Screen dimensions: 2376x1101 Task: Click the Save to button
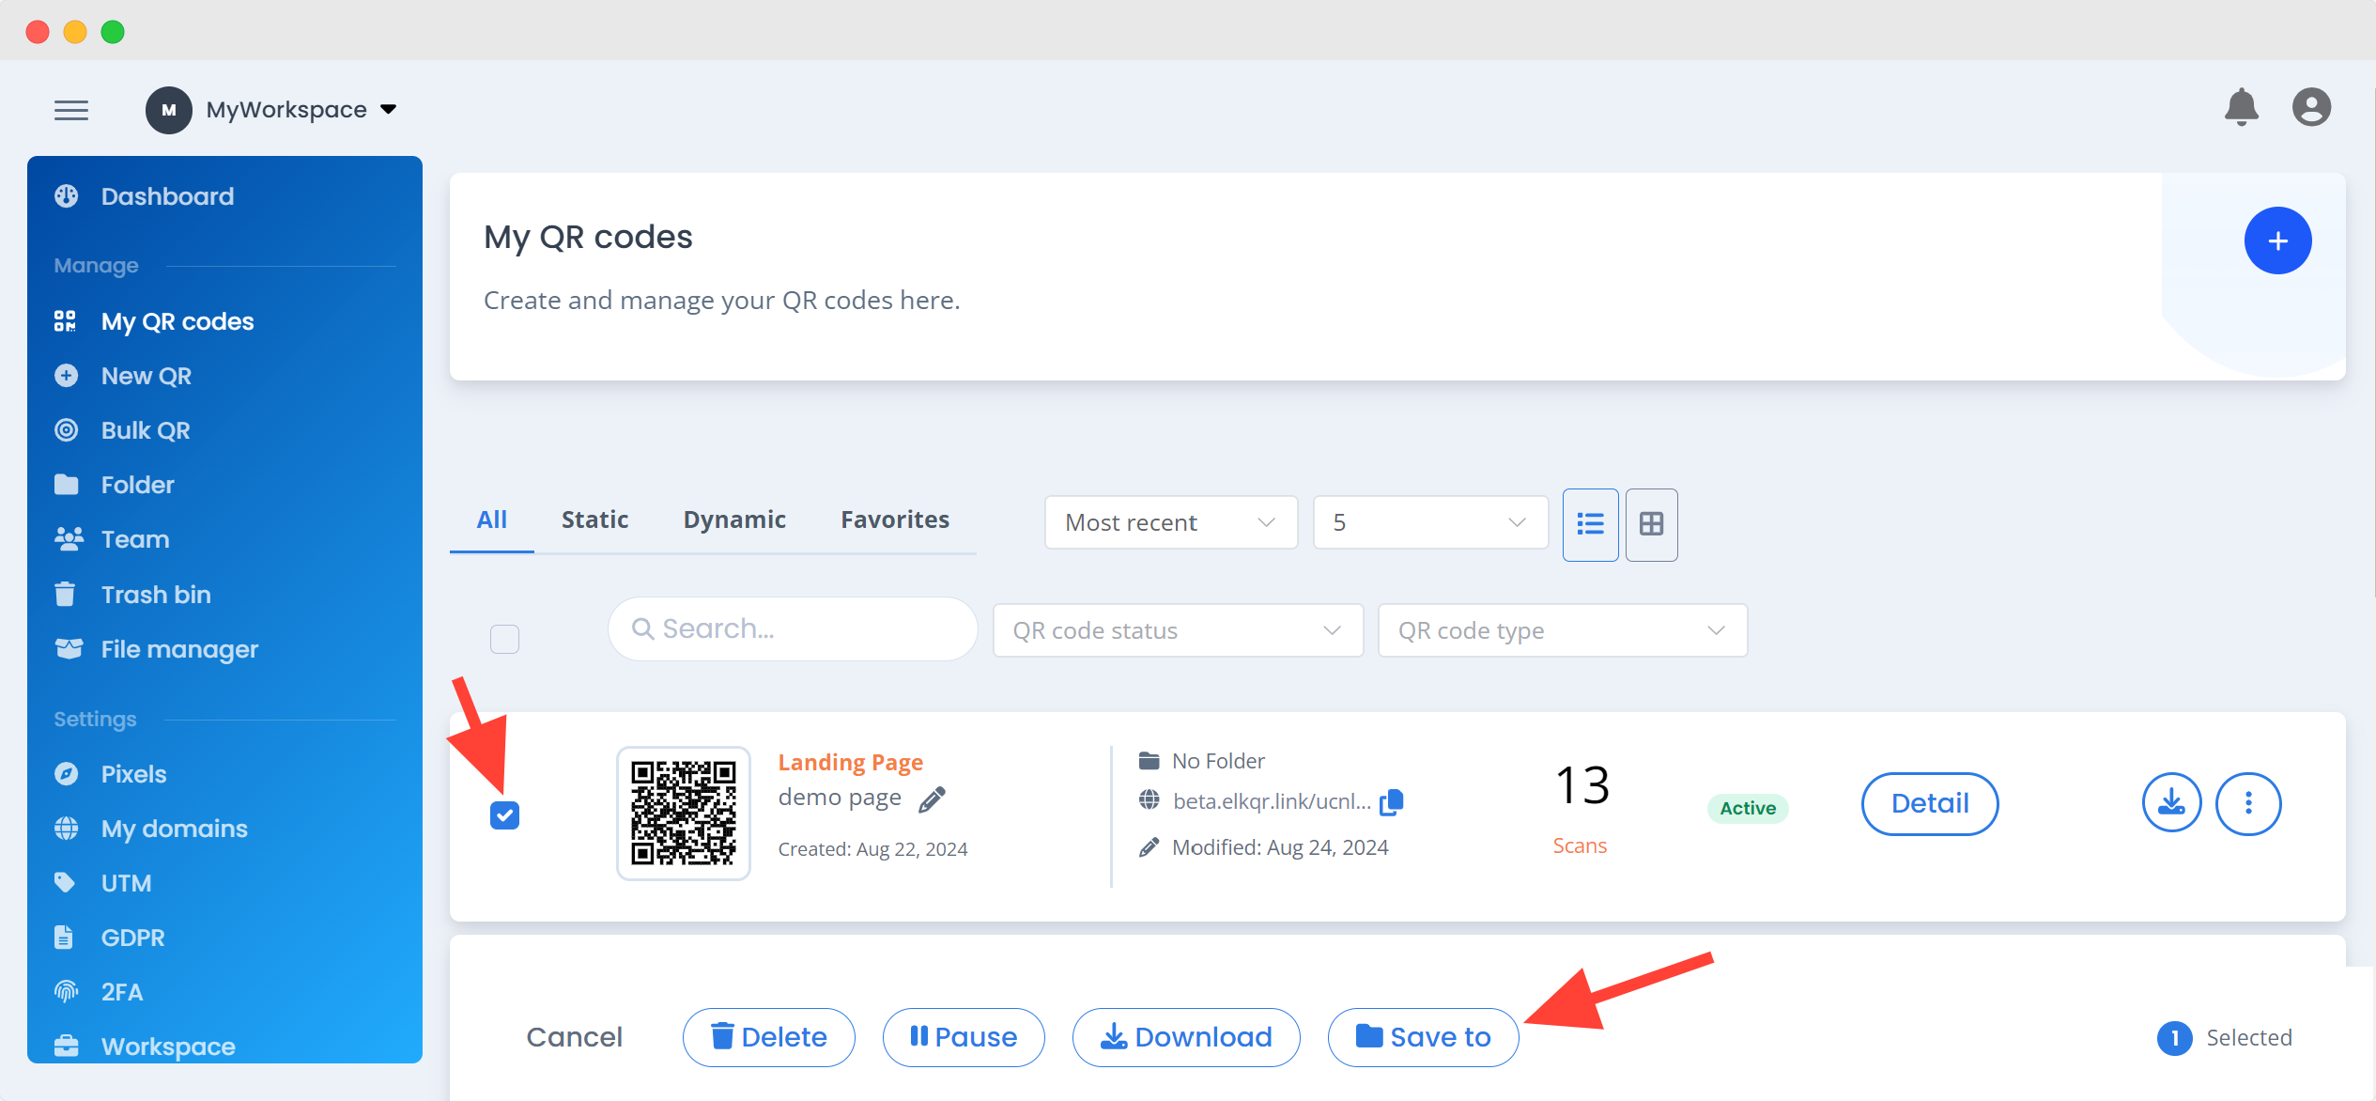[1422, 1037]
